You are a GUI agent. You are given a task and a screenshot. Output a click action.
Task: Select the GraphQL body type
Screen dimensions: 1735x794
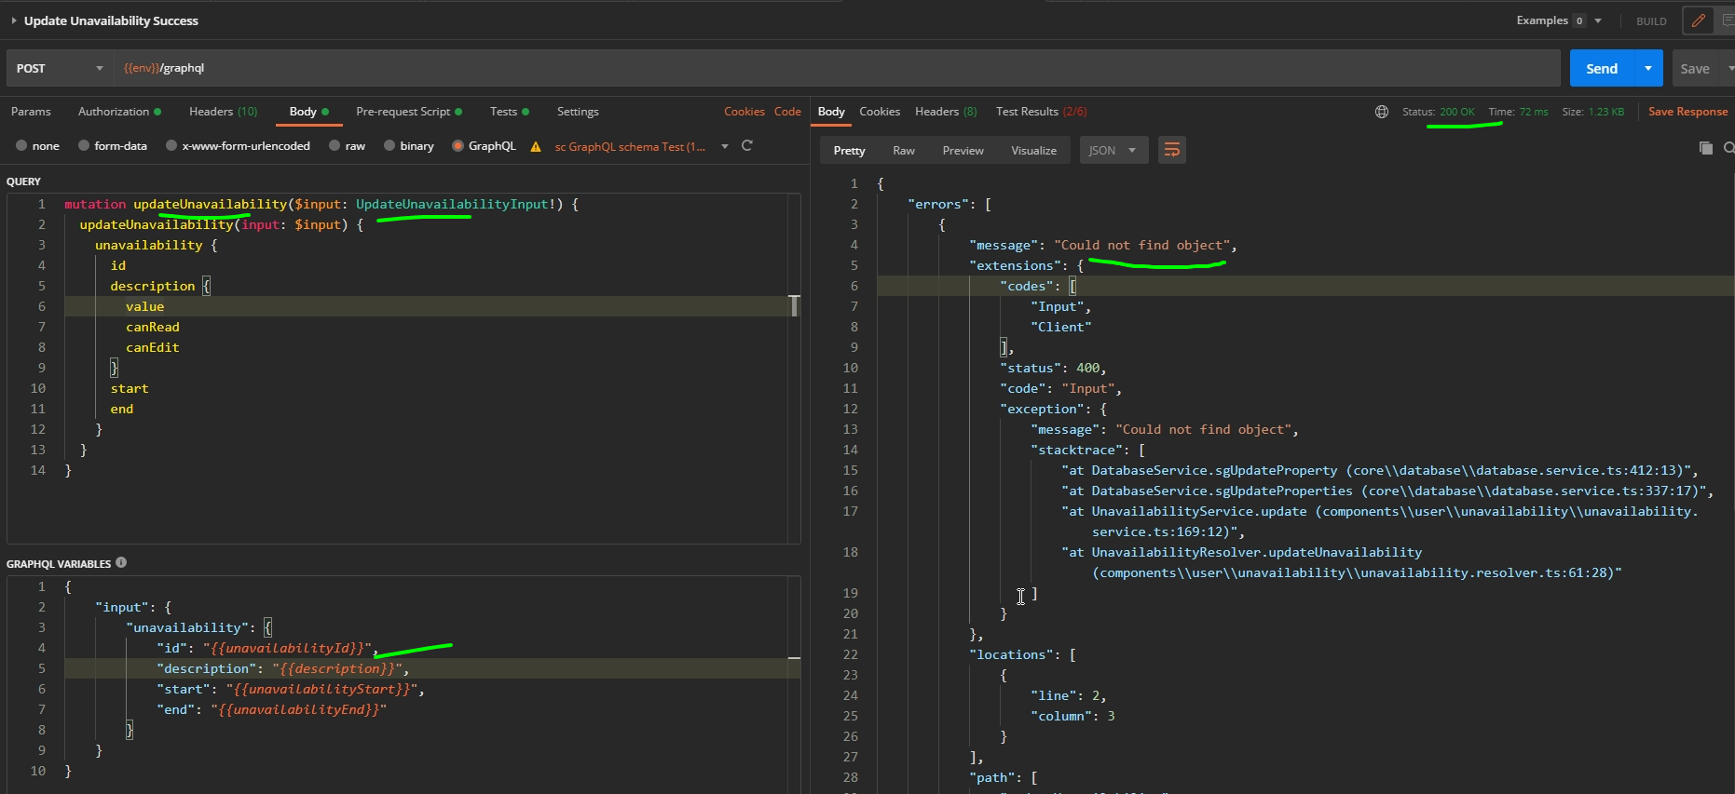pos(484,146)
